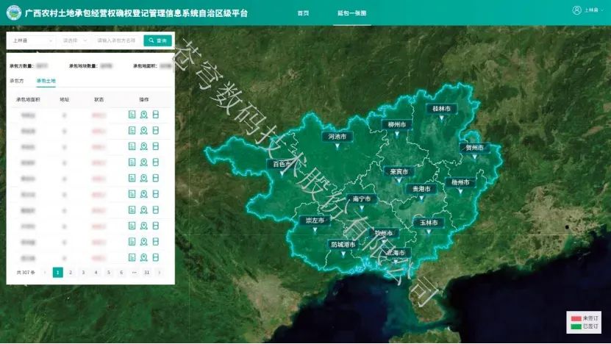Select 河池市 marker on map

tap(337, 139)
